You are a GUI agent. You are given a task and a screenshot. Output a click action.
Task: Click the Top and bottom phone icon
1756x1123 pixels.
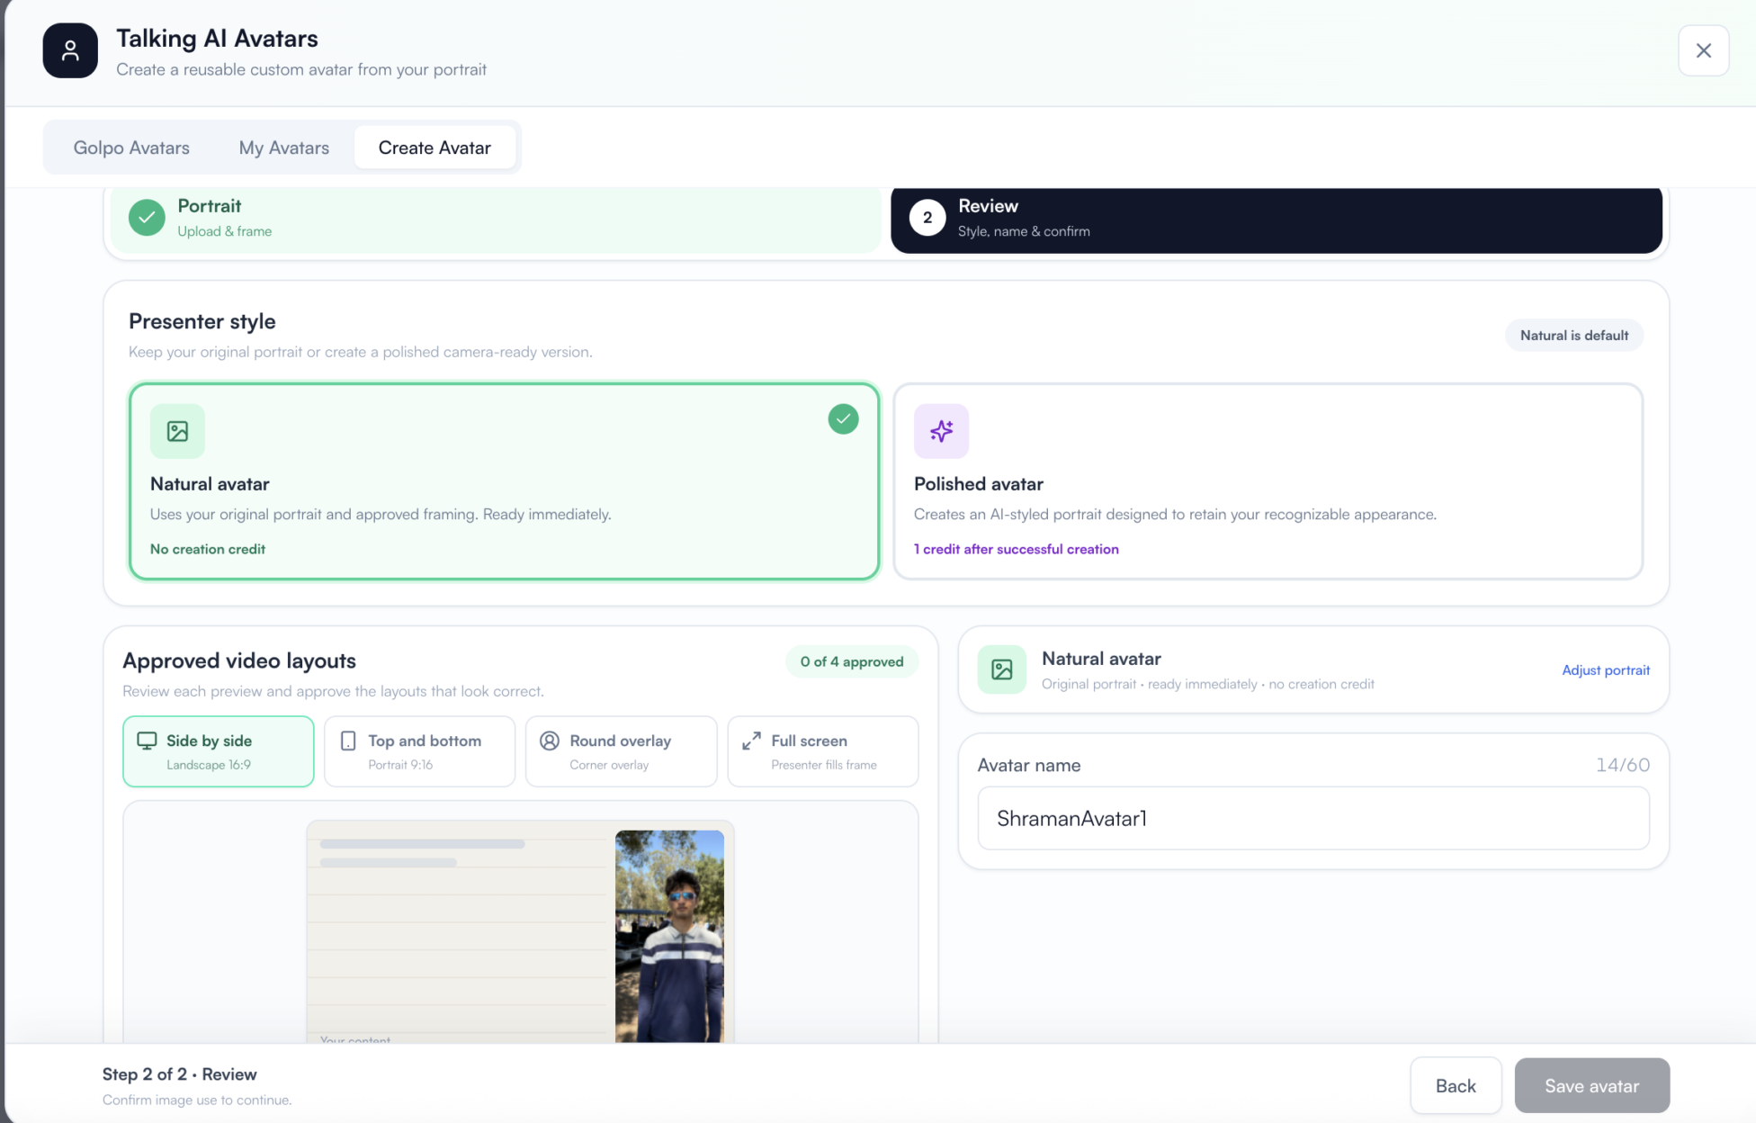tap(348, 741)
